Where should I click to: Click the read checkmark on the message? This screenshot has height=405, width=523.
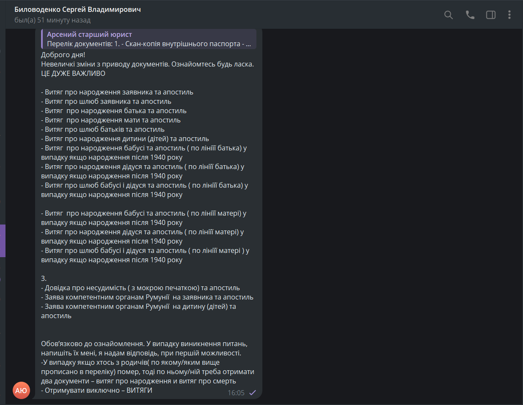[253, 393]
